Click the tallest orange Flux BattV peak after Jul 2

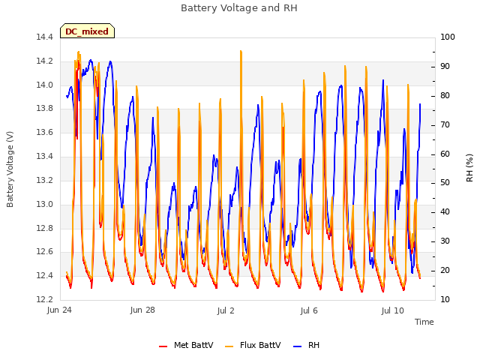(241, 51)
